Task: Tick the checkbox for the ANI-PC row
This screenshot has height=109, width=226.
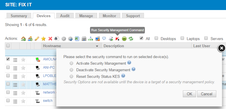Action: pyautogui.click(x=8, y=67)
